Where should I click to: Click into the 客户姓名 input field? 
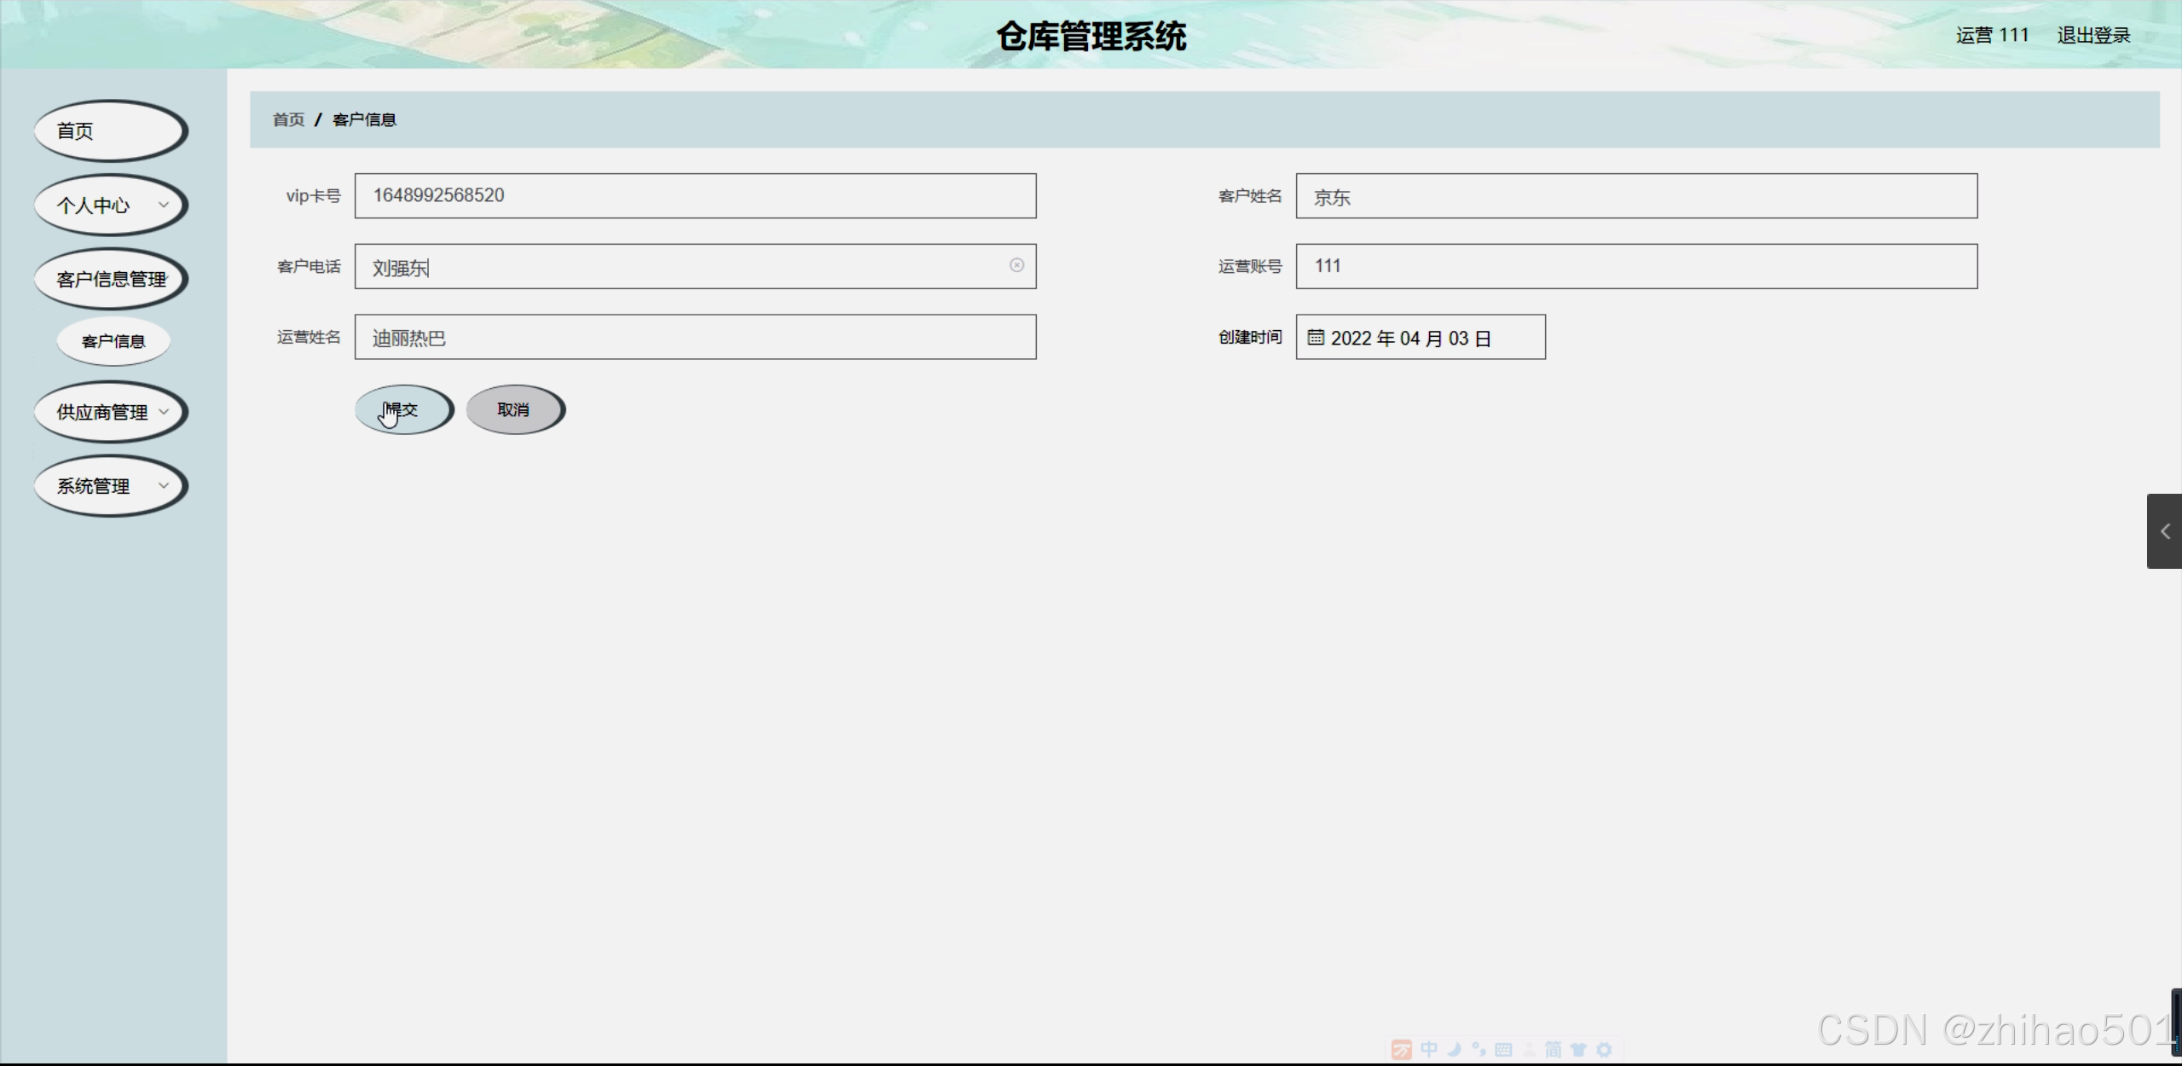(1635, 197)
